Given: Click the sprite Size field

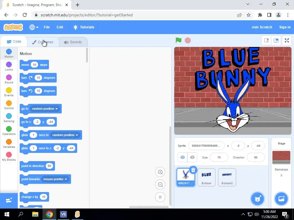Looking at the screenshot, I should pyautogui.click(x=219, y=158).
